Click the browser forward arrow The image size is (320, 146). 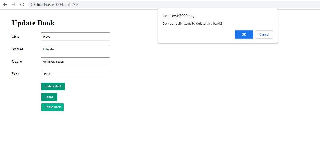pyautogui.click(x=14, y=5)
